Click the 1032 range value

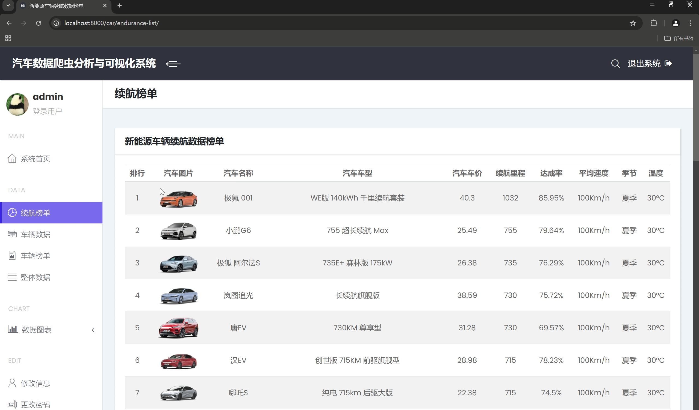pyautogui.click(x=510, y=198)
